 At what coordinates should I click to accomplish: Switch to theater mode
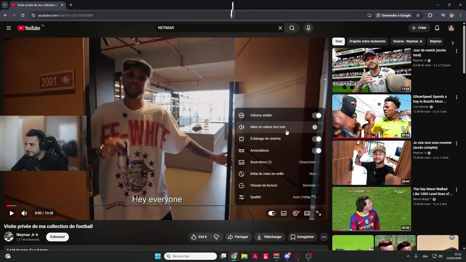[x=307, y=213]
